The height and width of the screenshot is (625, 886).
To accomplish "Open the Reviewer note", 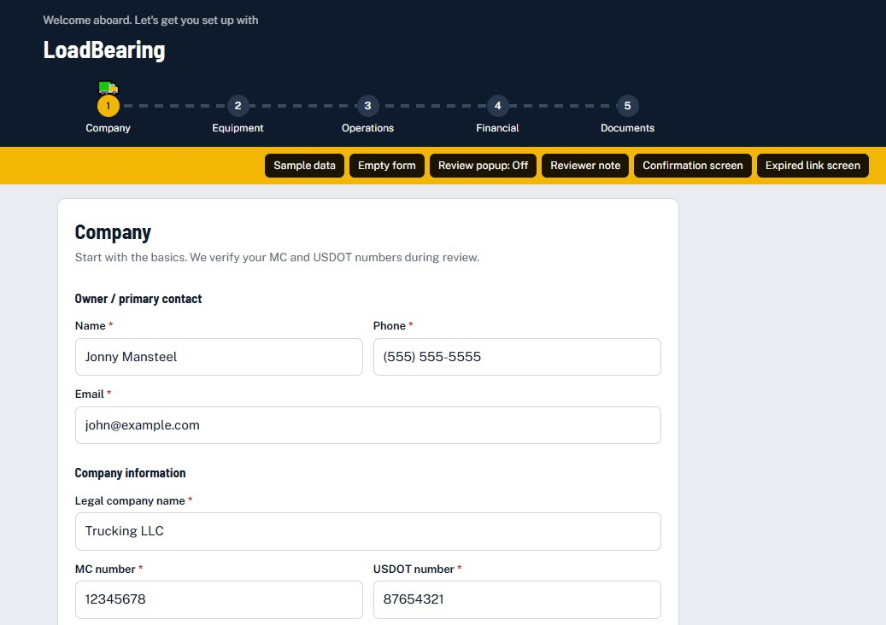I will pos(585,166).
